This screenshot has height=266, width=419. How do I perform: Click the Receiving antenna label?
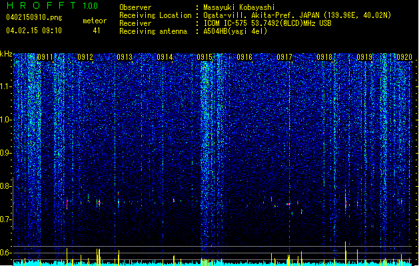tap(153, 31)
